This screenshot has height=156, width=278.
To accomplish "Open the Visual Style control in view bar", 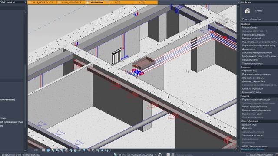I will (x=48, y=150).
